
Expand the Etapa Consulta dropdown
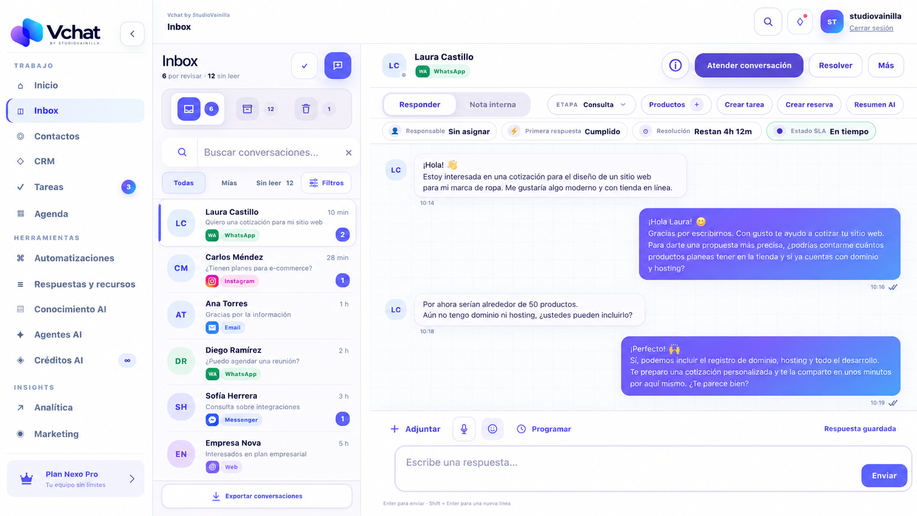[591, 105]
